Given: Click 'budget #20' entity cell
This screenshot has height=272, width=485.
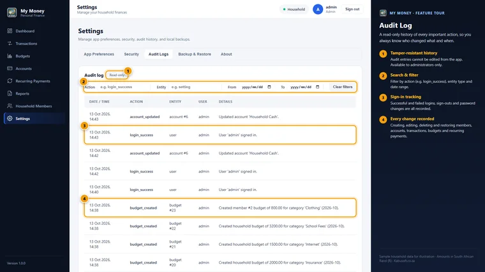Looking at the screenshot, I should pos(175,262).
